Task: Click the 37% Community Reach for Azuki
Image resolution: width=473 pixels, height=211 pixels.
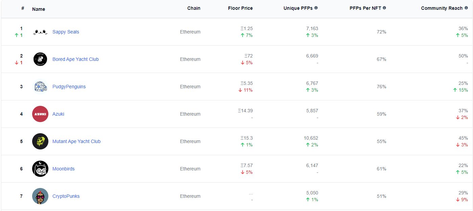Action: [463, 111]
